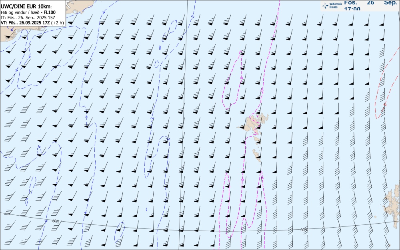Select the title 'UWC/DINI EUR 10km:'

(x=26, y=7)
